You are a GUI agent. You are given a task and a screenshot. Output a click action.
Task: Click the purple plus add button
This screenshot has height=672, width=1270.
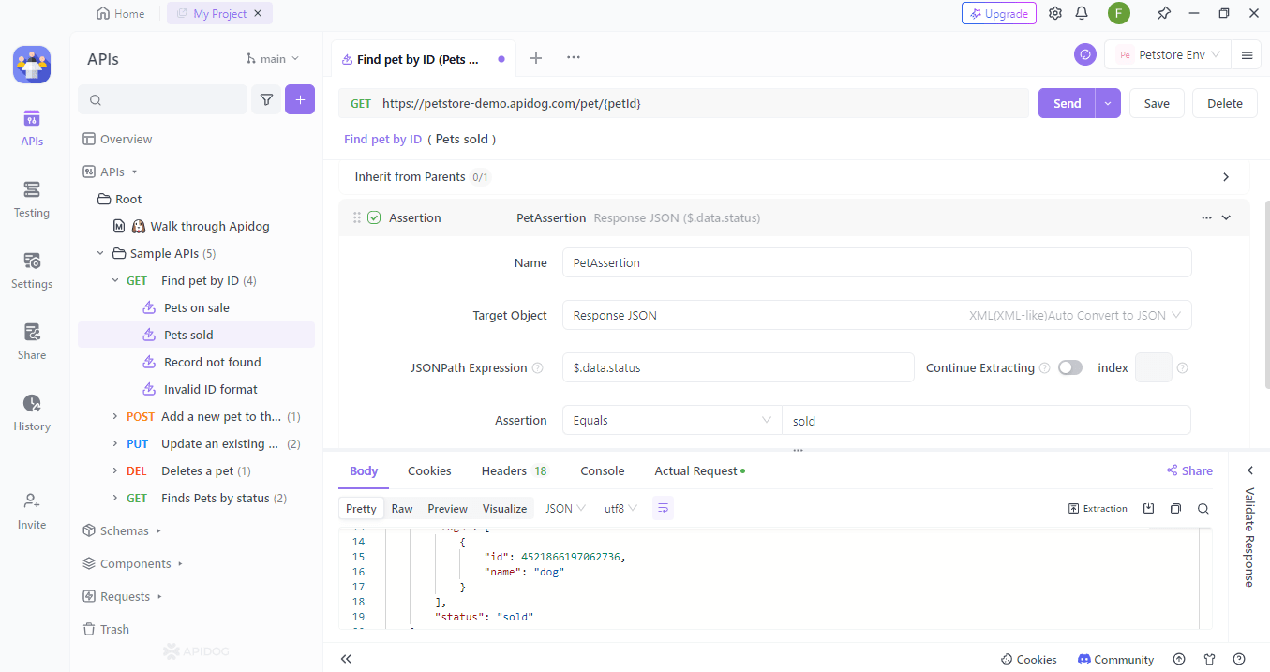(x=300, y=99)
